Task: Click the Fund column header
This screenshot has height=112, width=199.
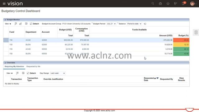Action: (x=12, y=32)
